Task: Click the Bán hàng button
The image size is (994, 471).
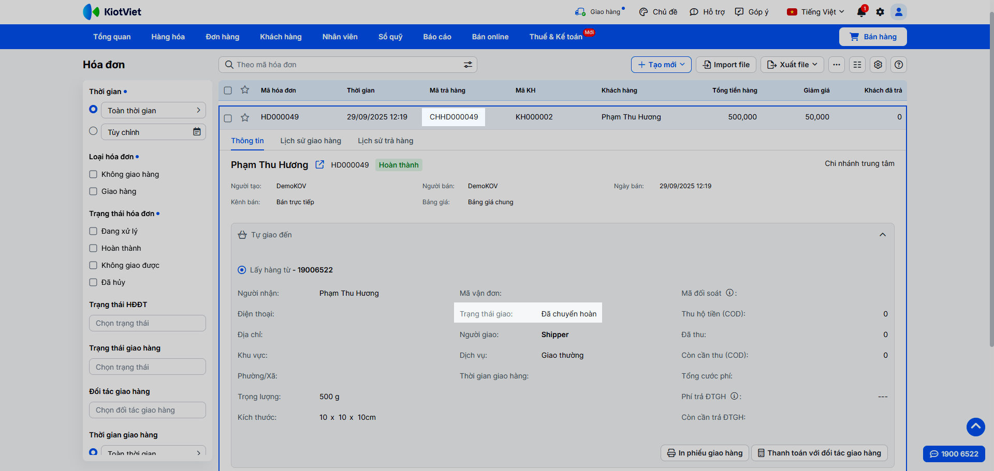Action: tap(873, 37)
